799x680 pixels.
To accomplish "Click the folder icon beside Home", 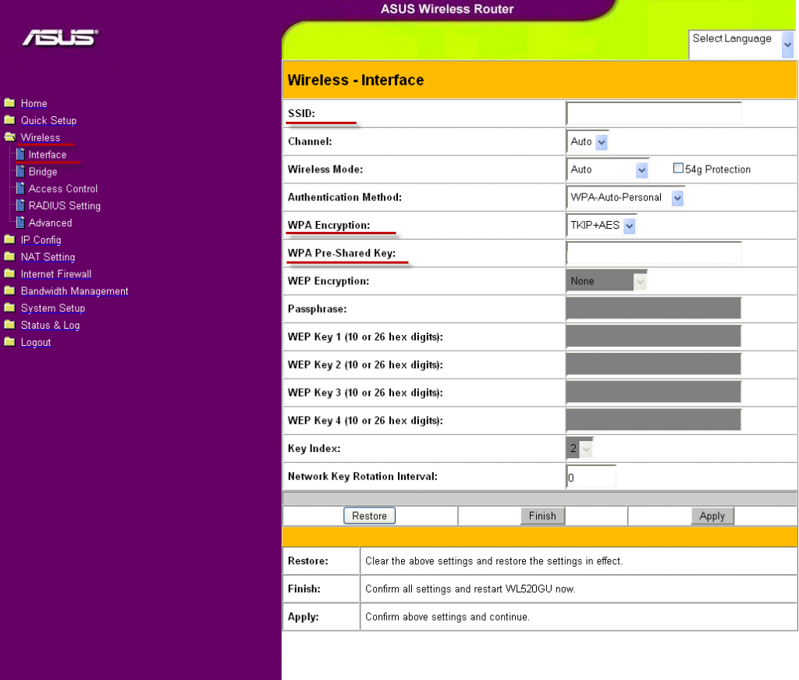I will tap(9, 103).
